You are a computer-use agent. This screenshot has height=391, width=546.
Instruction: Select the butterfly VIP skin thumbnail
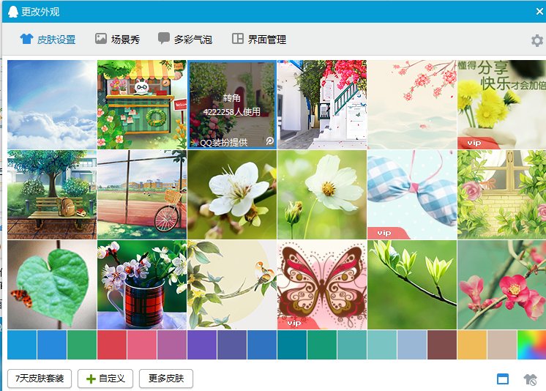tap(322, 285)
